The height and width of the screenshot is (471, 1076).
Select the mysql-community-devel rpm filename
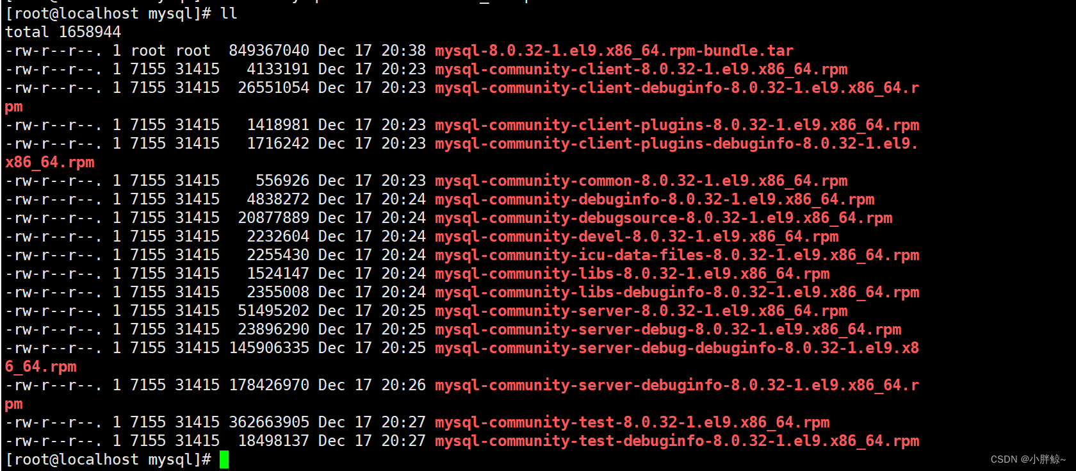(637, 236)
